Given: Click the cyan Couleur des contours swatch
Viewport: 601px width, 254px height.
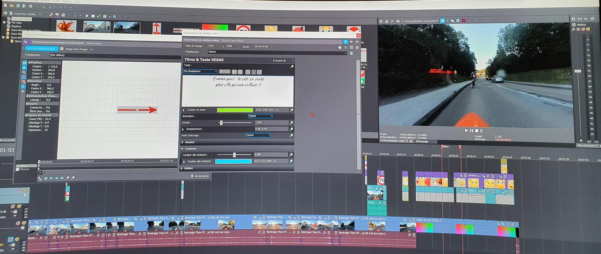Looking at the screenshot, I should (x=233, y=162).
